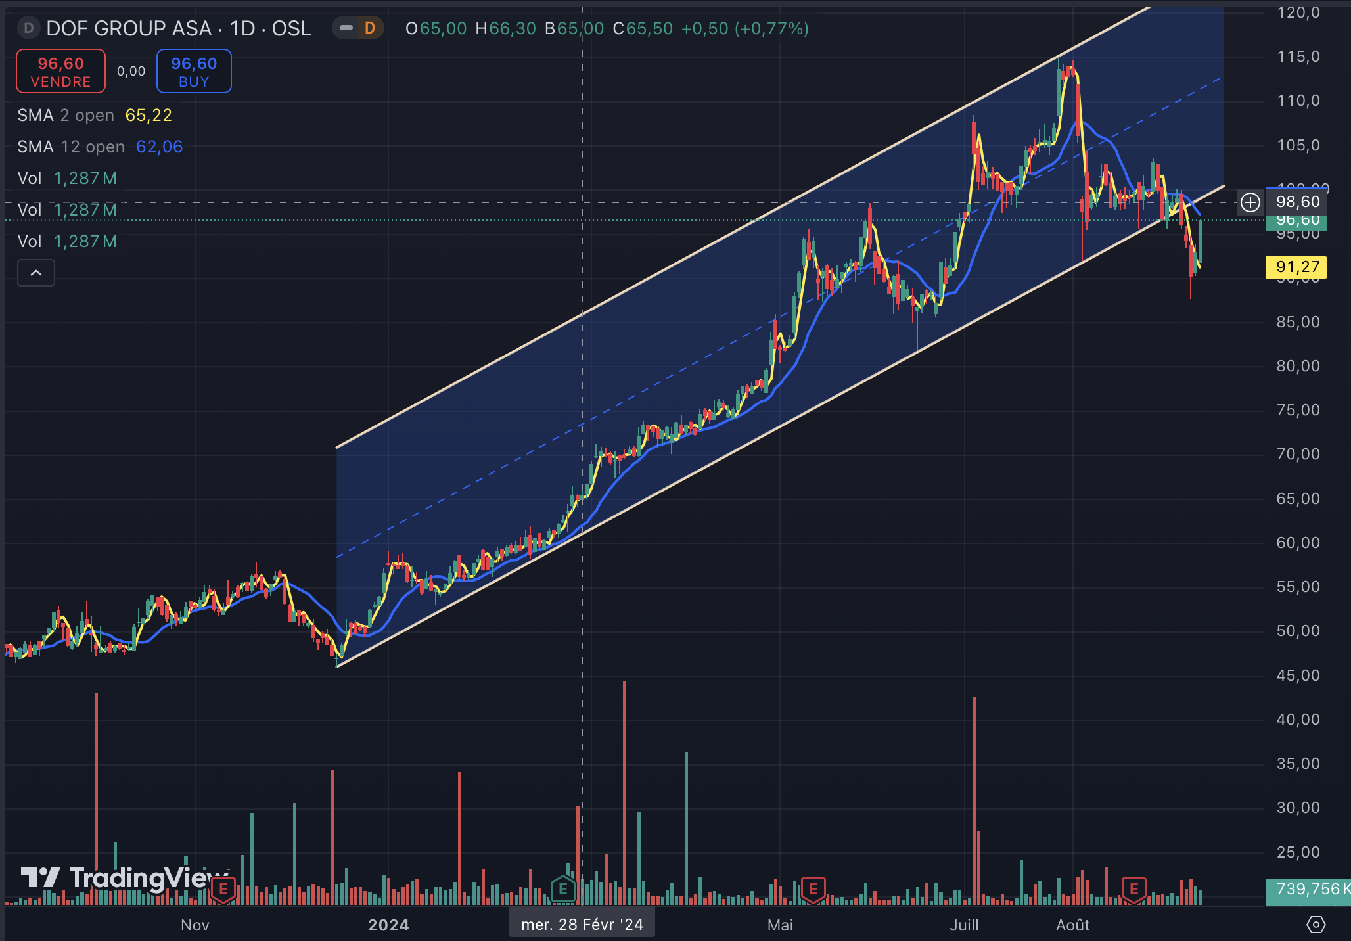
Task: Click the red earnings E marker near Nov
Action: coord(223,890)
